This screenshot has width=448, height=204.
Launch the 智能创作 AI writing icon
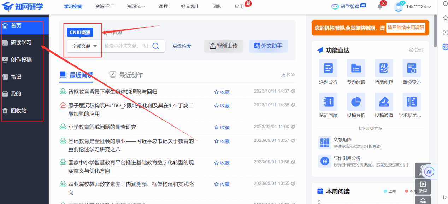tap(384, 68)
